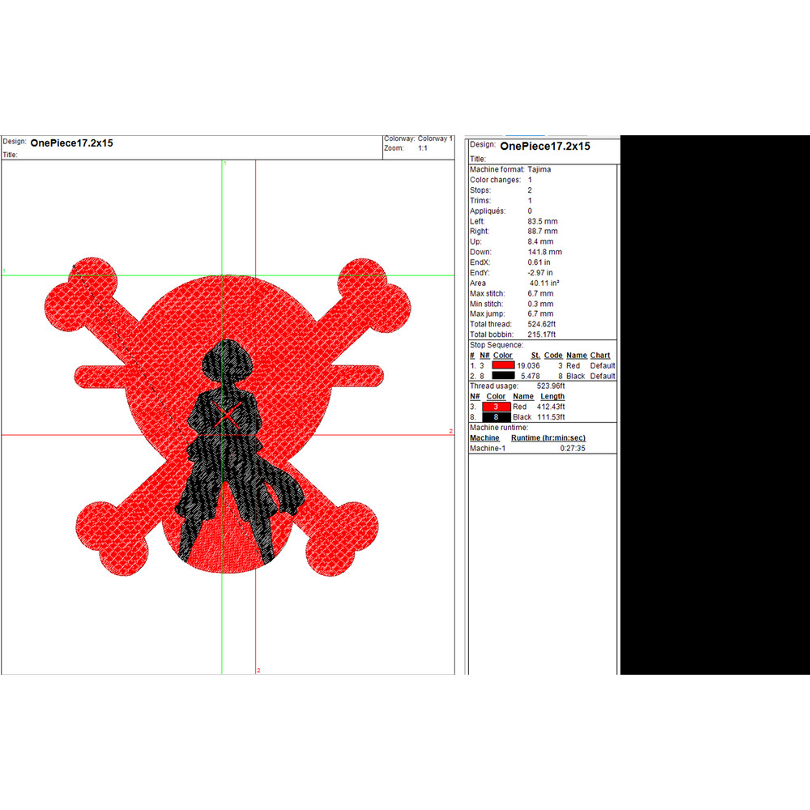Select the red thread swatch numbered 3
The width and height of the screenshot is (810, 810).
tap(496, 407)
